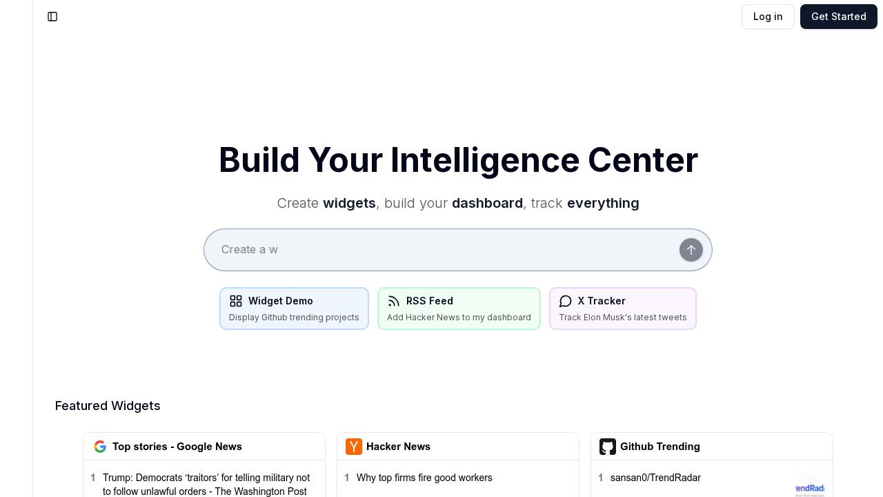This screenshot has height=497, width=883.
Task: Open 'Why top firms fire good workers'
Action: [424, 478]
